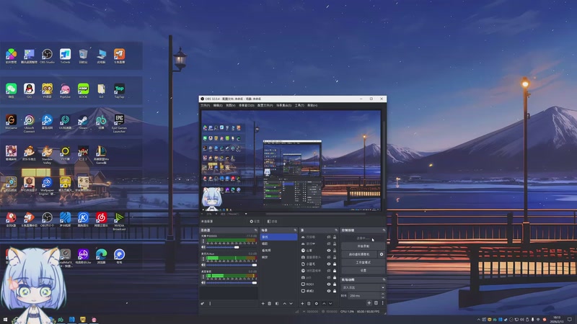Move selected scene up
The height and width of the screenshot is (324, 577).
point(284,303)
